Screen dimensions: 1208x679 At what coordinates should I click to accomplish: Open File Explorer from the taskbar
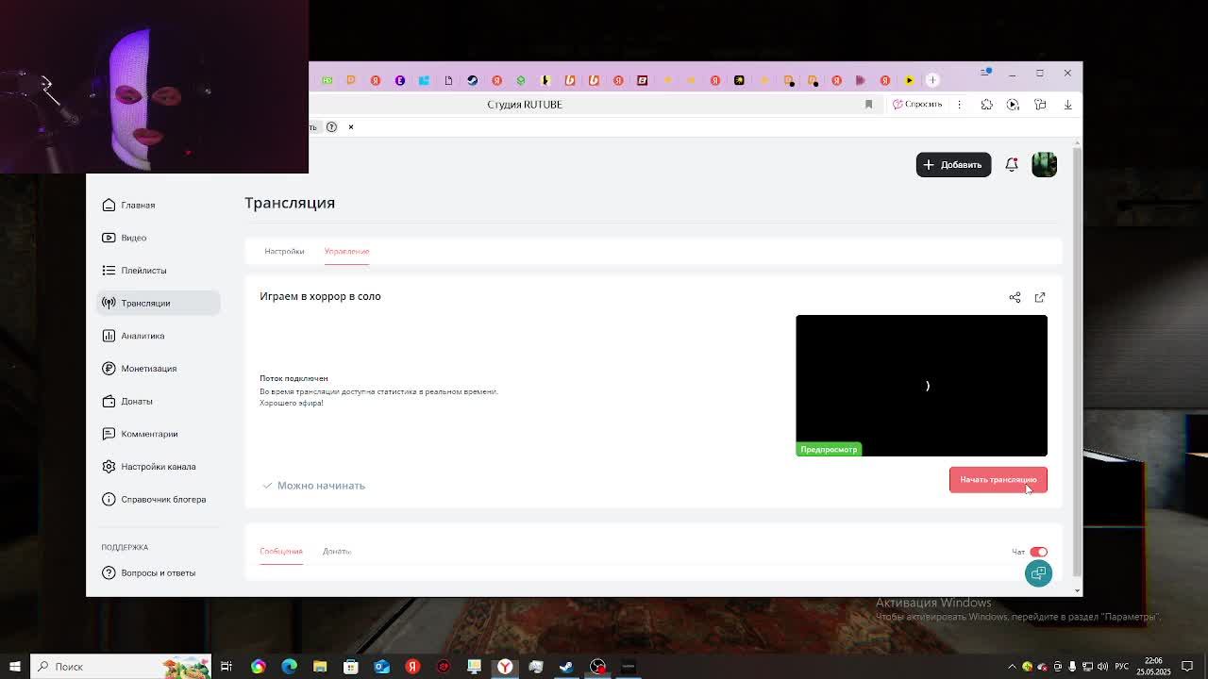(x=320, y=667)
